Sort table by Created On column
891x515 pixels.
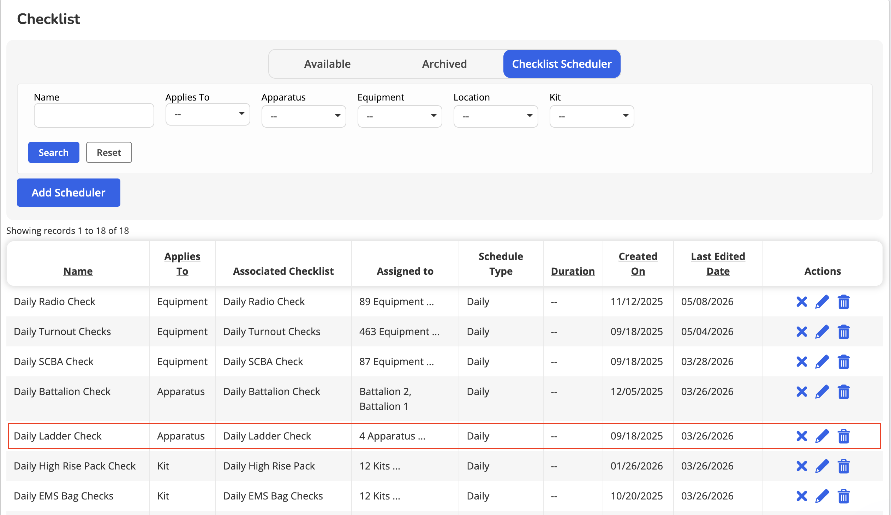[x=638, y=264]
